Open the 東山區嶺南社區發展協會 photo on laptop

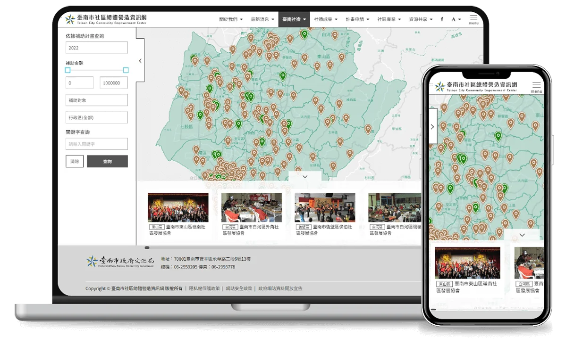(x=178, y=207)
